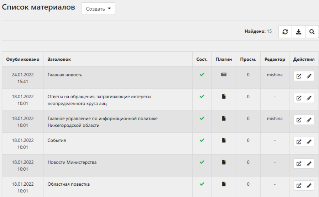
Task: Open Главное управление material externally
Action: click(299, 120)
